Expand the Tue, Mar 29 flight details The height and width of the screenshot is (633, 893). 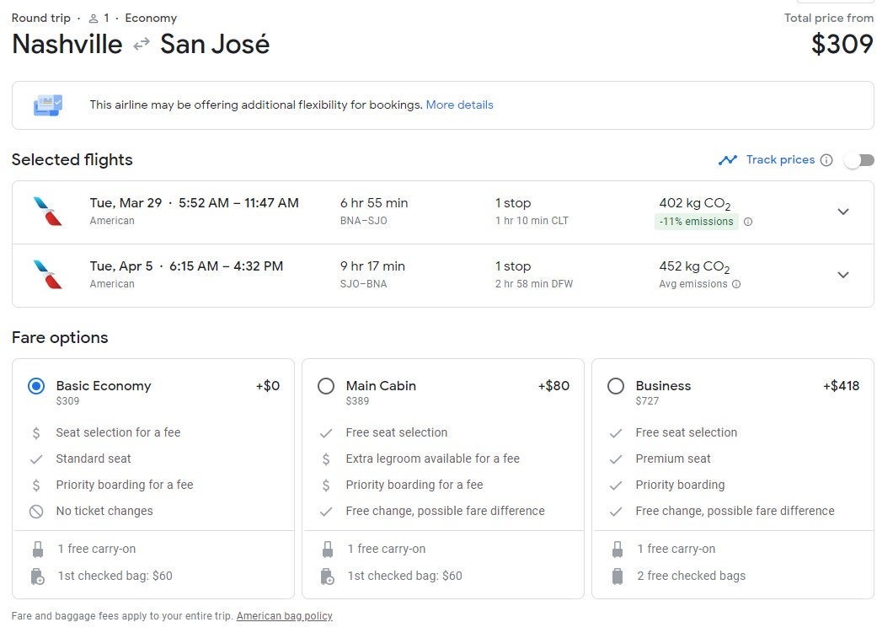pos(842,212)
